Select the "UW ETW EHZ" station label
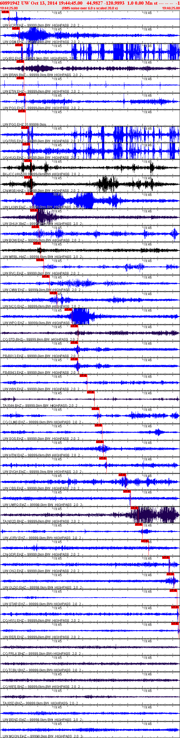The height and width of the screenshot is (738, 180). tap(13, 92)
